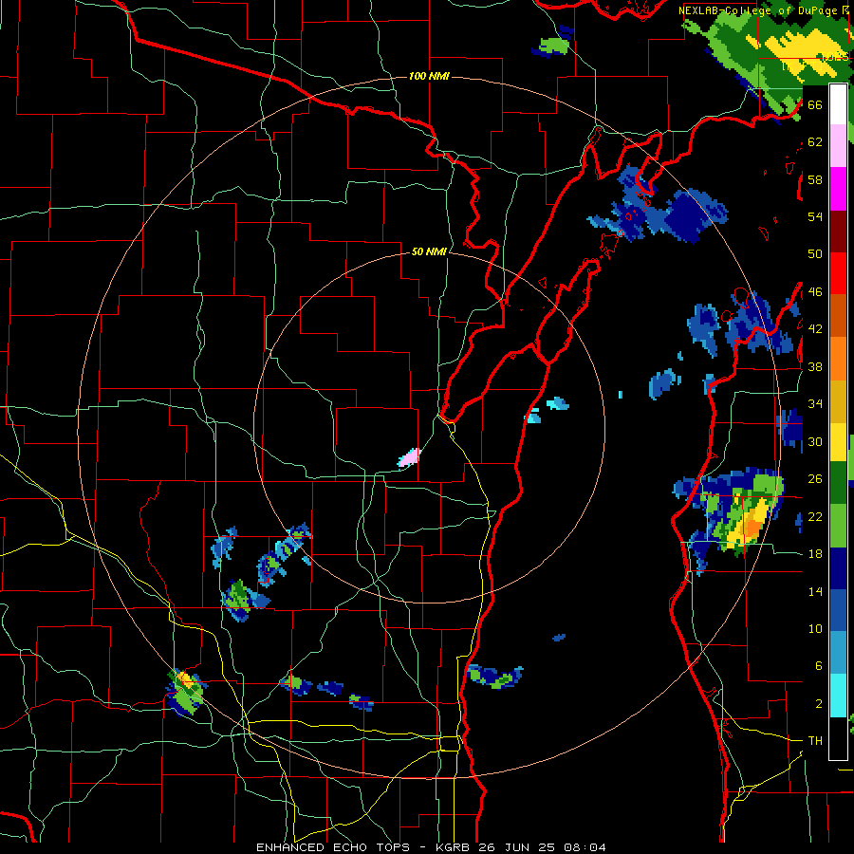Click the "2" legend scale value
The height and width of the screenshot is (854, 854).
819,704
